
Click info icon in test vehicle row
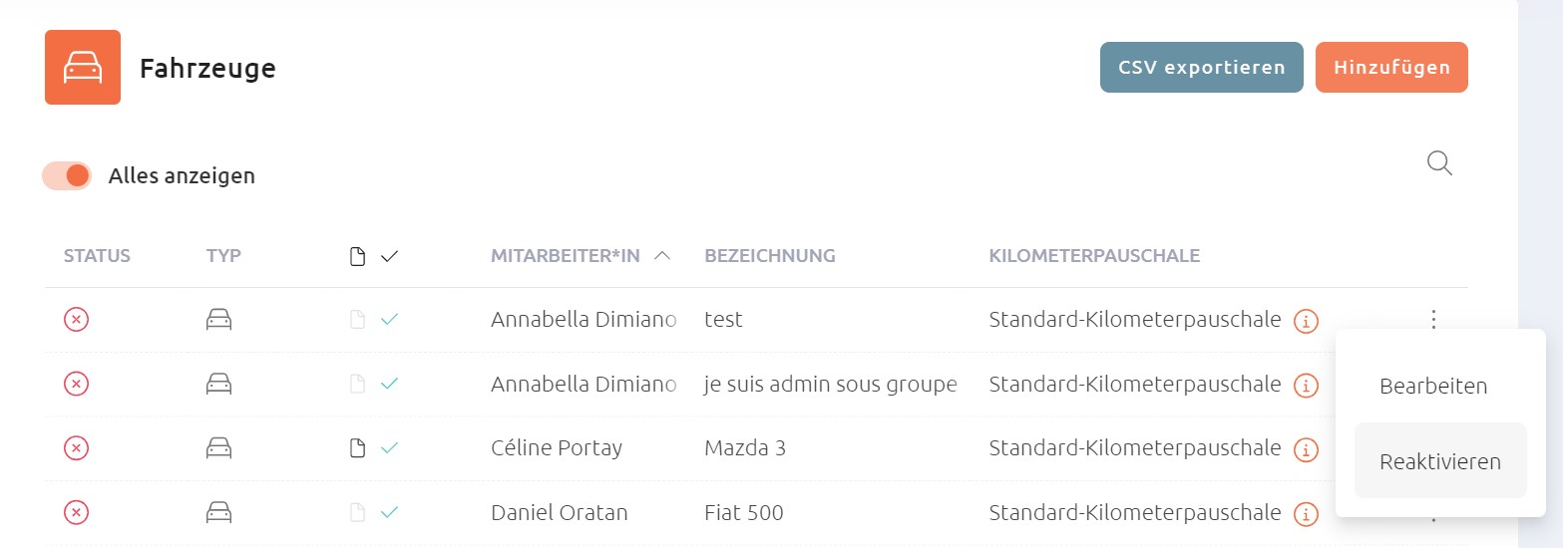click(x=1306, y=321)
